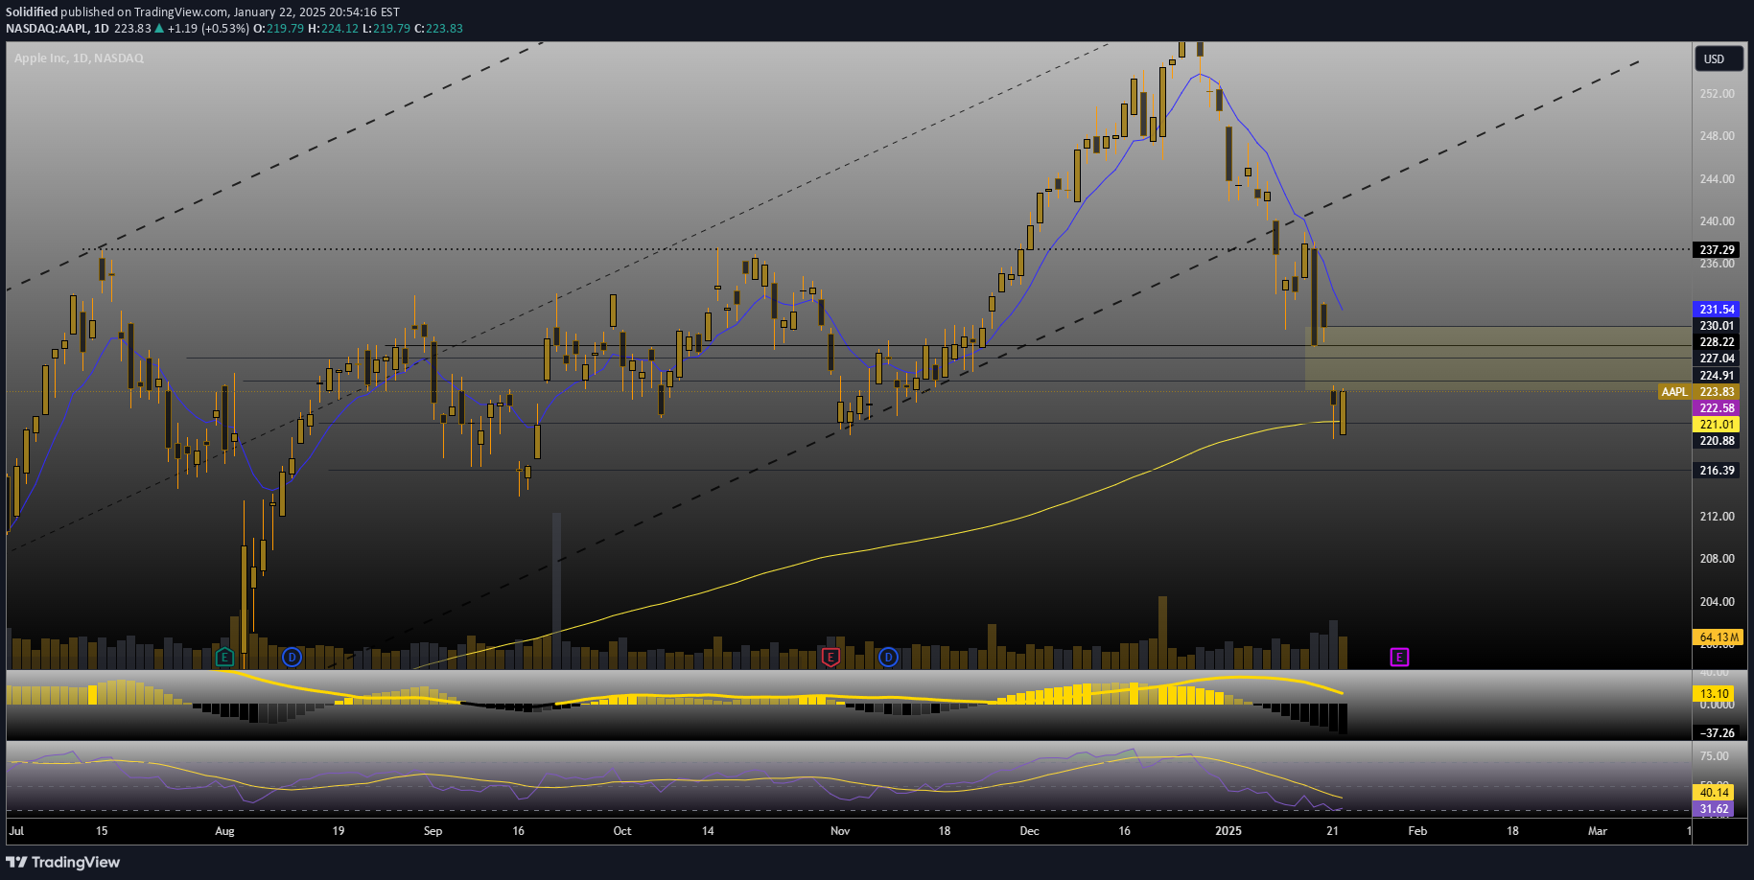Click the 64.13M volume label
The image size is (1754, 880).
tap(1718, 637)
